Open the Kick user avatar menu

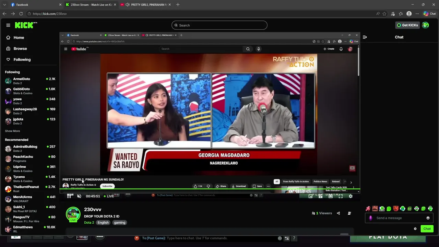pyautogui.click(x=425, y=25)
